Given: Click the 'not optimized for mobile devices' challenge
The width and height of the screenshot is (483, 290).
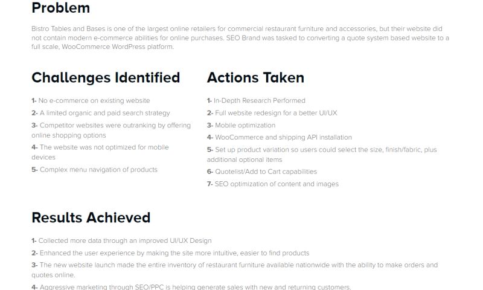Looking at the screenshot, I should [100, 152].
